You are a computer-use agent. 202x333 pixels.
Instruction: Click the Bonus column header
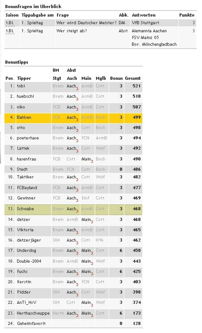click(116, 78)
